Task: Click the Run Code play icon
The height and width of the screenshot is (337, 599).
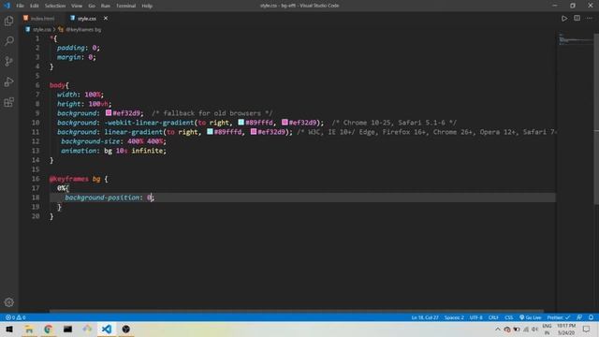Action: coord(564,19)
